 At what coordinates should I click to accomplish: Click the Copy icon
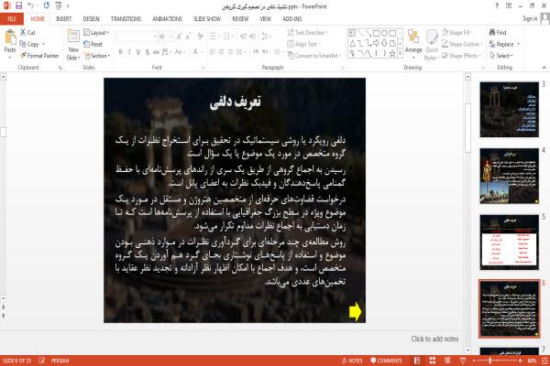coord(23,44)
